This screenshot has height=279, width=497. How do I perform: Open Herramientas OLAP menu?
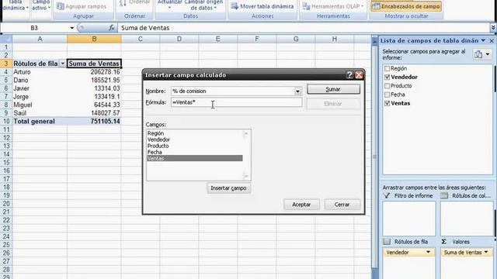[332, 6]
